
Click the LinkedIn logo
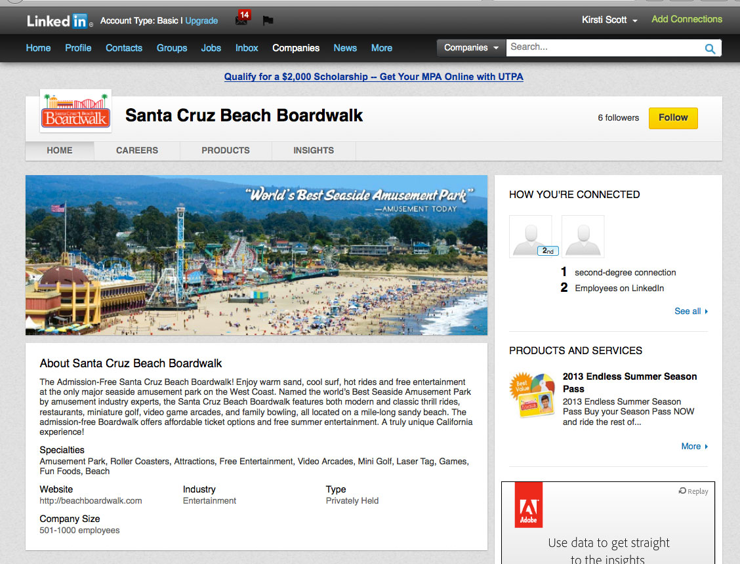pyautogui.click(x=60, y=21)
